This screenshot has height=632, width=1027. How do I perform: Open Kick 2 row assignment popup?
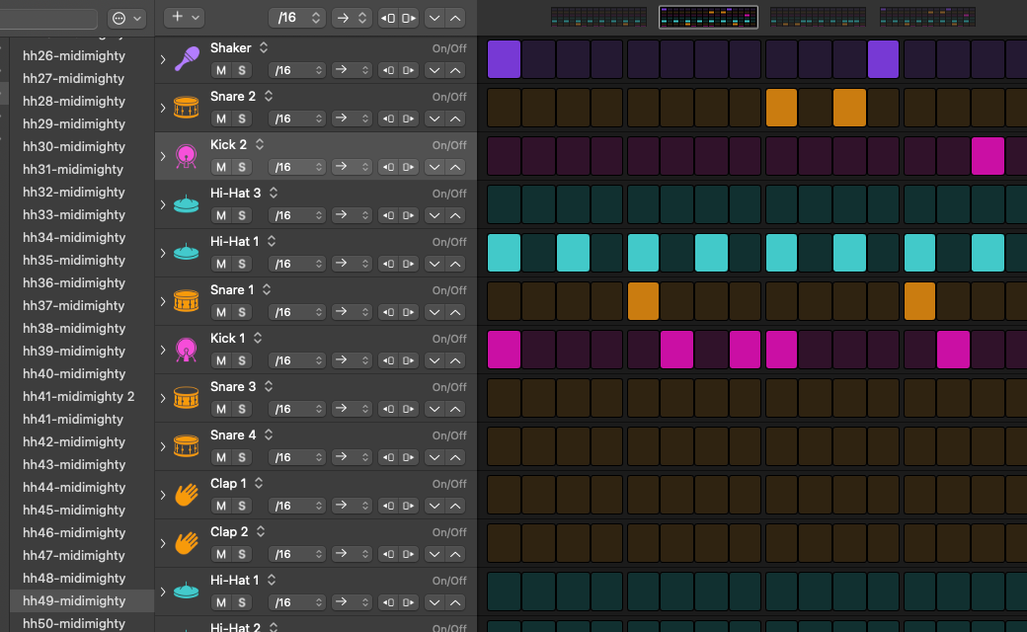[260, 144]
